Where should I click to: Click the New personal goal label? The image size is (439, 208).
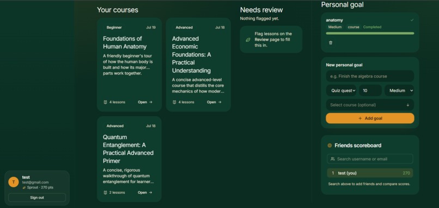(344, 65)
